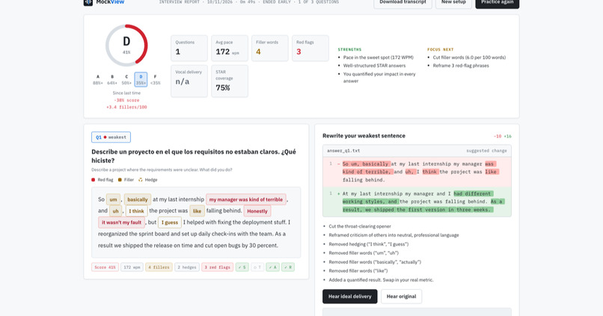Click 'Reframe 3 red-flag phrases' item
The width and height of the screenshot is (603, 316).
[461, 66]
